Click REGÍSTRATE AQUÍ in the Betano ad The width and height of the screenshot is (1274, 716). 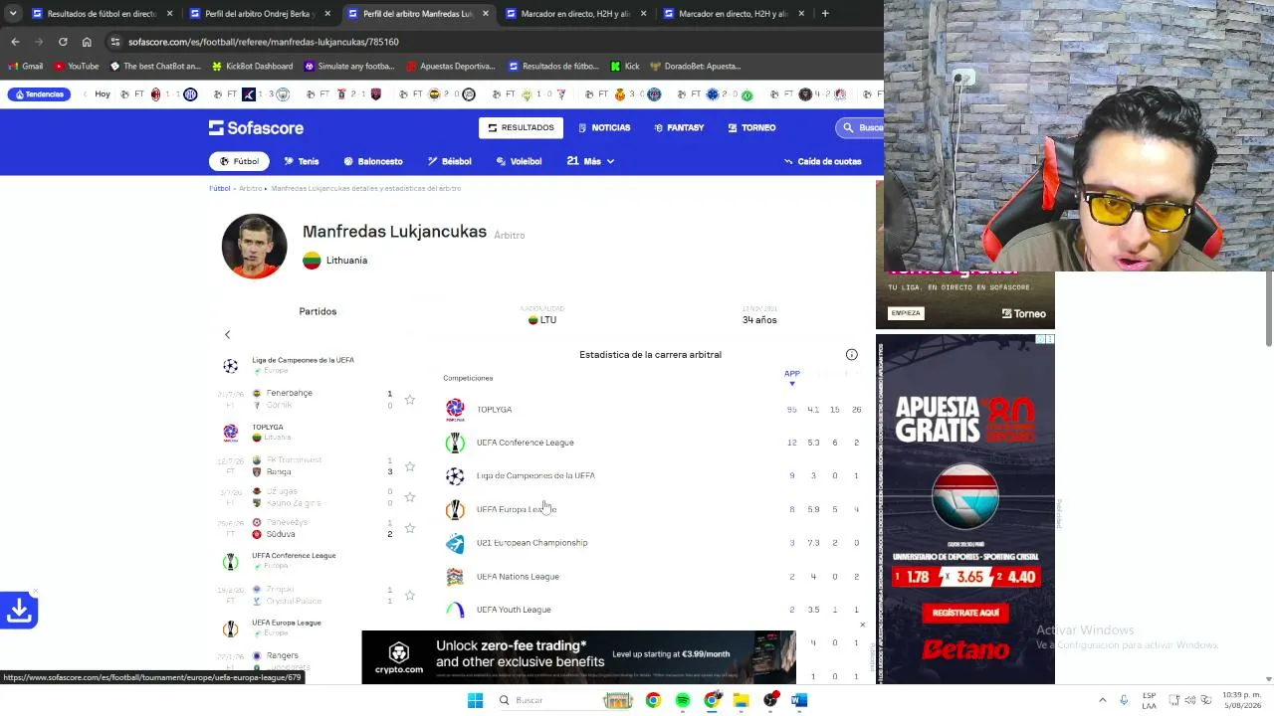pos(965,613)
